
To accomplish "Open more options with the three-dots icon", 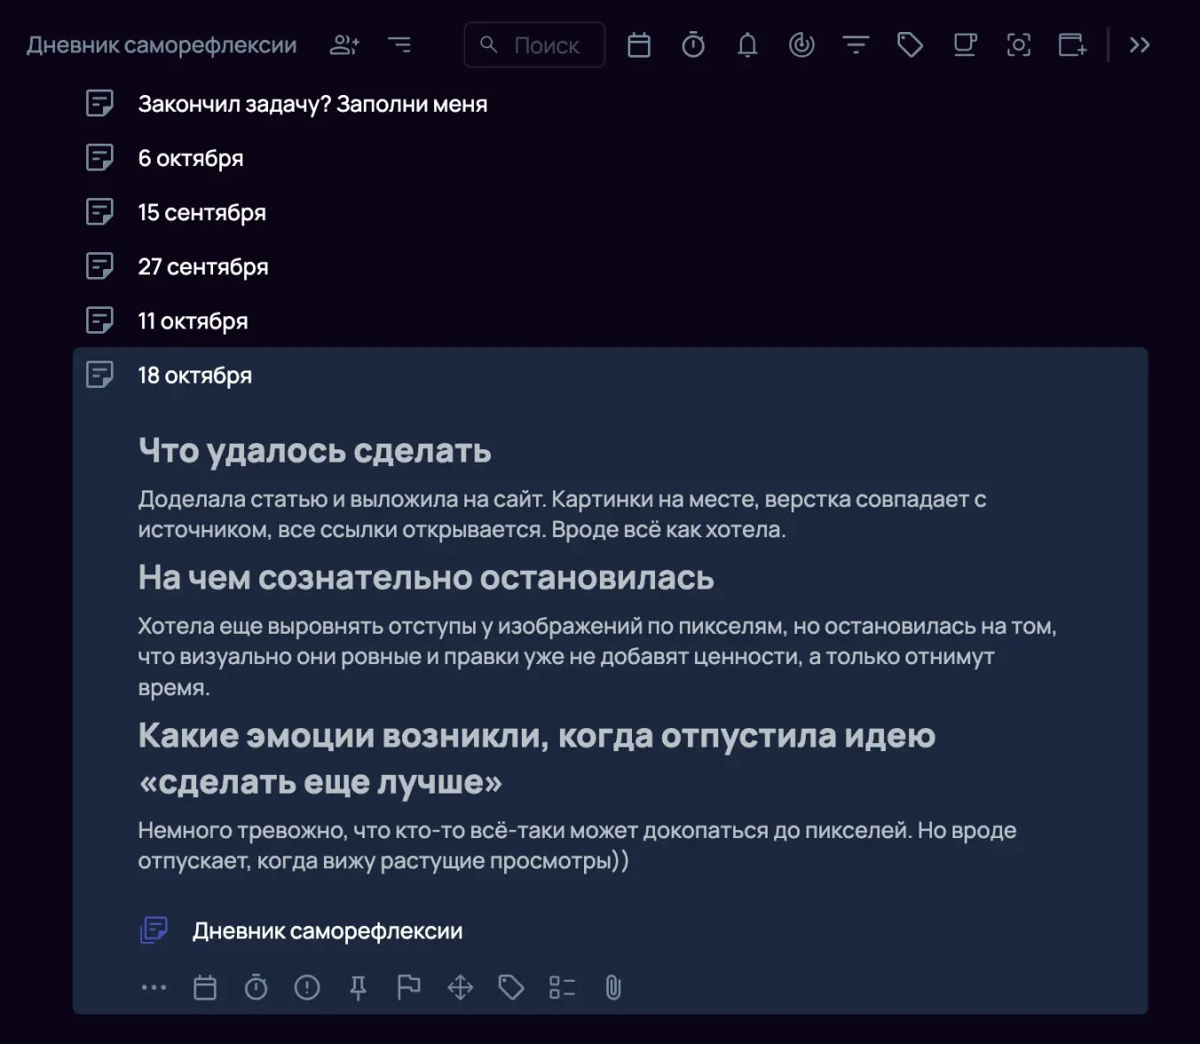I will coord(154,987).
